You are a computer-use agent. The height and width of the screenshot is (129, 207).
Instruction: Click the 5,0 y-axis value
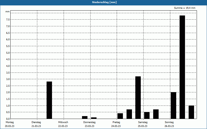[x=8, y=53]
